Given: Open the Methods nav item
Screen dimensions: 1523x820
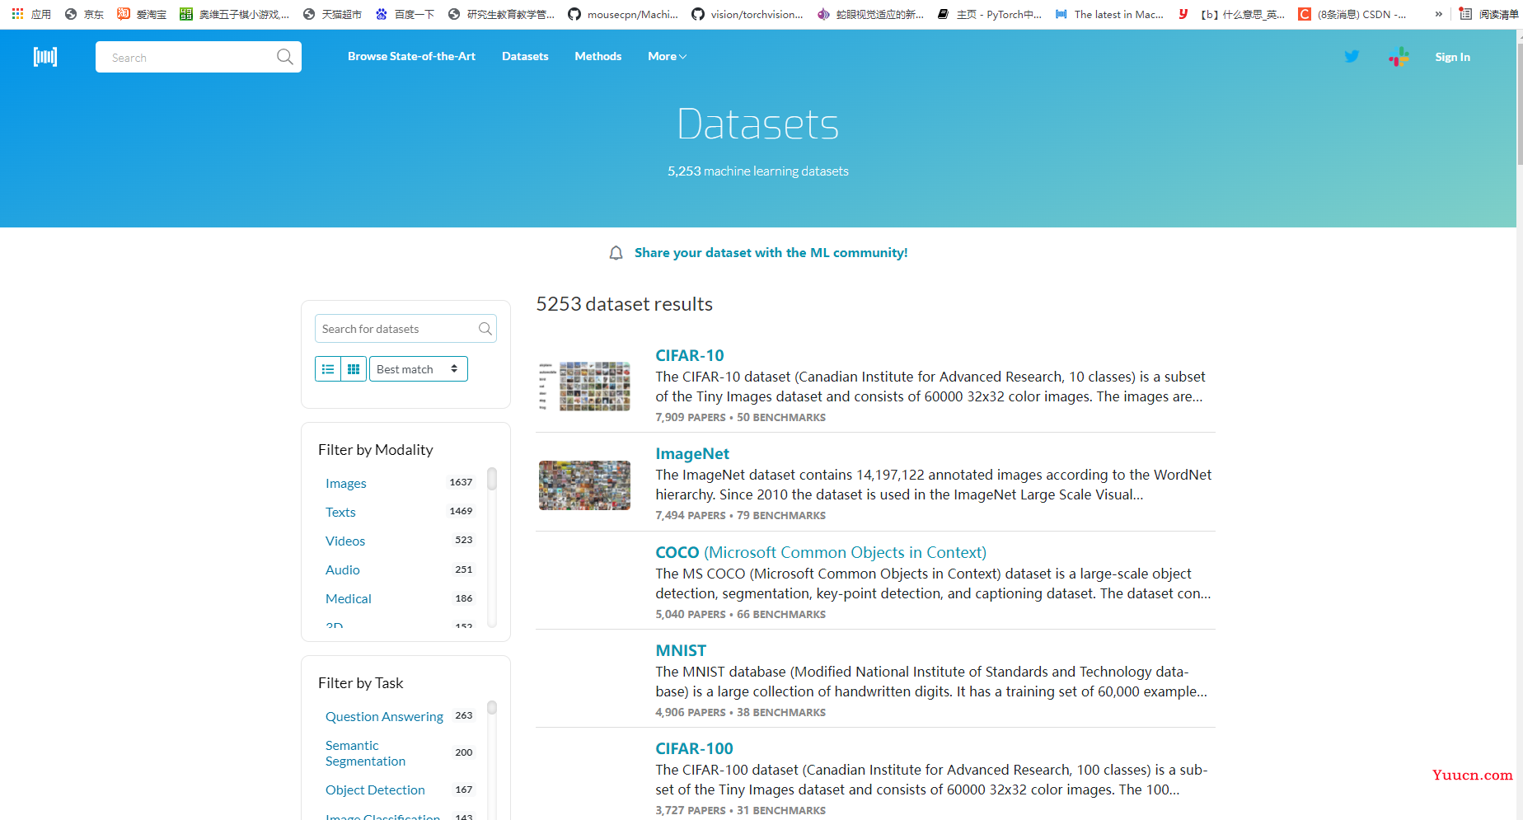Looking at the screenshot, I should 598,56.
